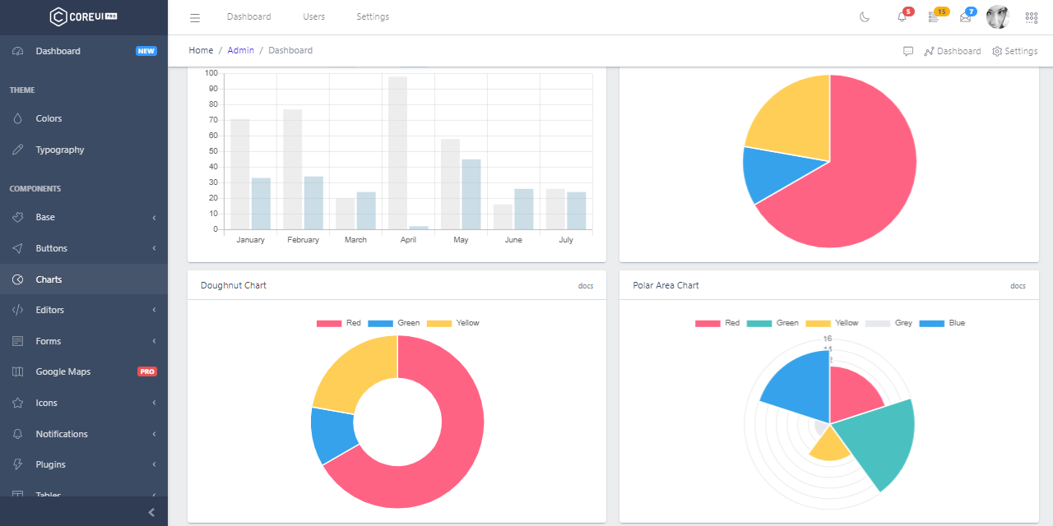Click the Colors droplet icon
This screenshot has width=1053, height=526.
tap(18, 118)
